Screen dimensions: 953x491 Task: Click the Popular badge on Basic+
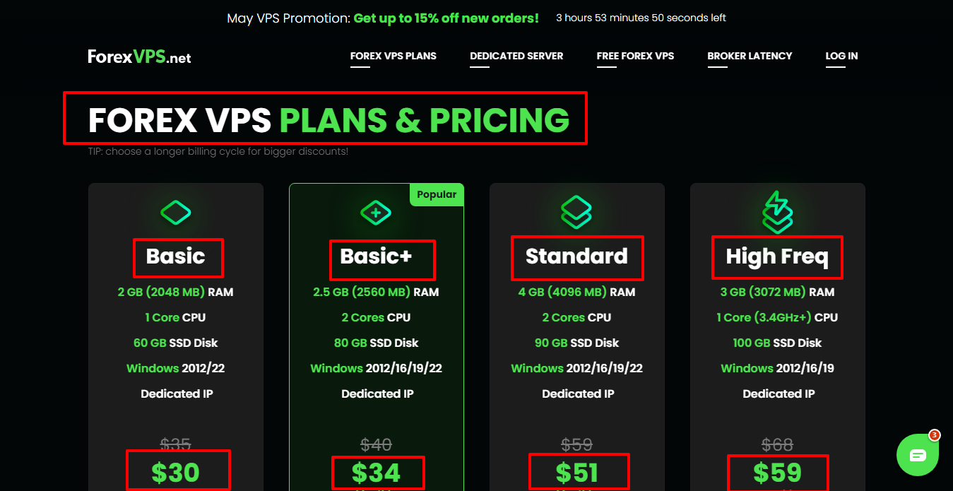point(437,194)
